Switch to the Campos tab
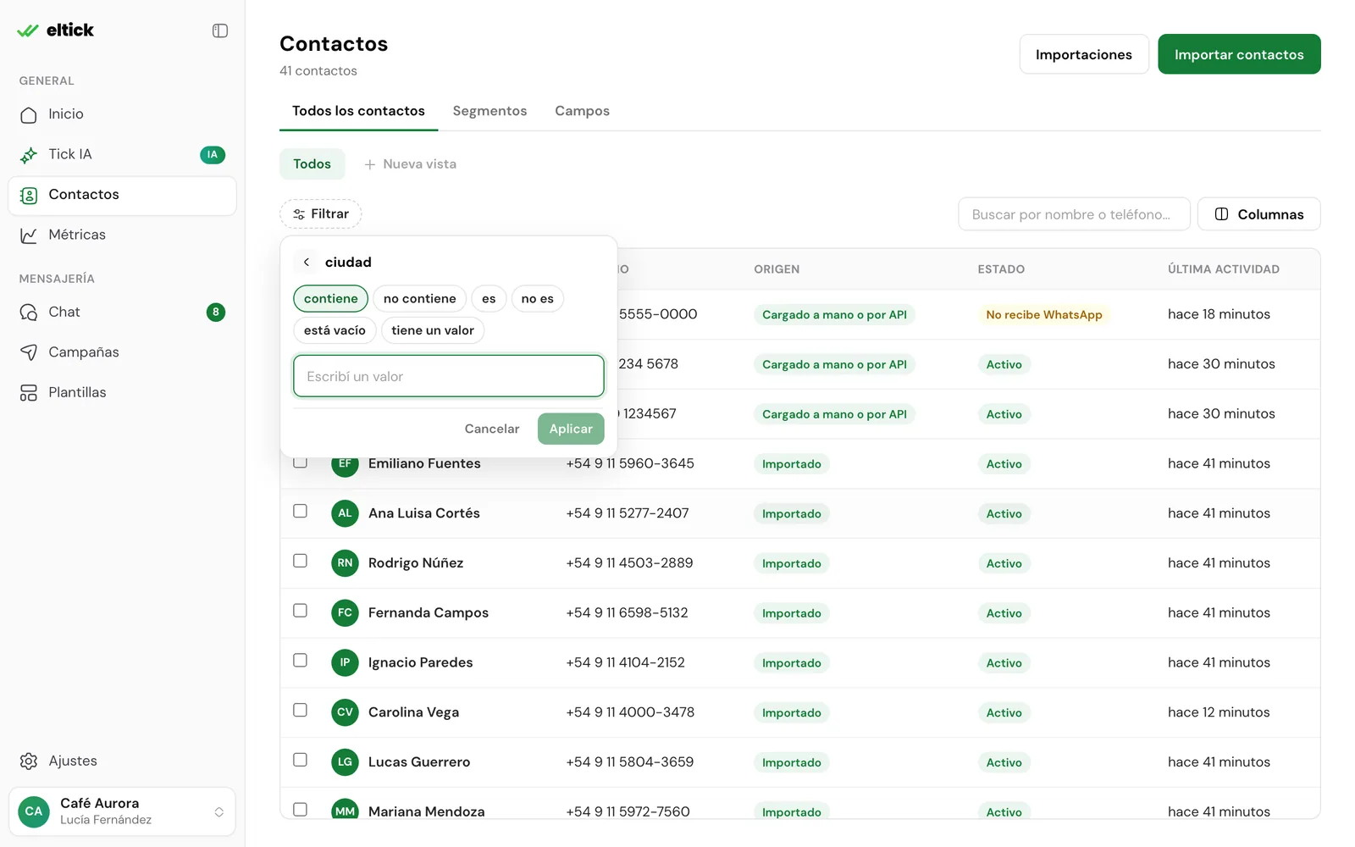The width and height of the screenshot is (1355, 847). [582, 111]
